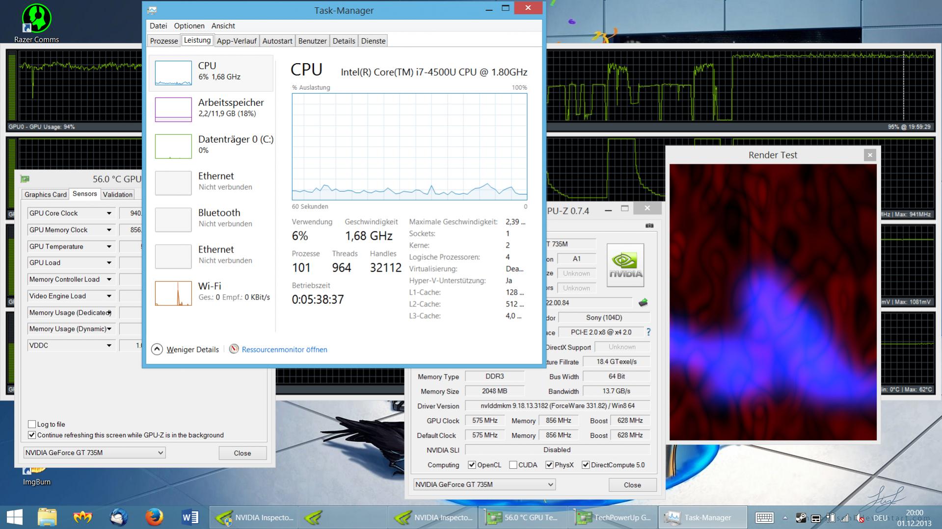Click the muted volume tray icon
The image size is (942, 529).
(x=860, y=518)
